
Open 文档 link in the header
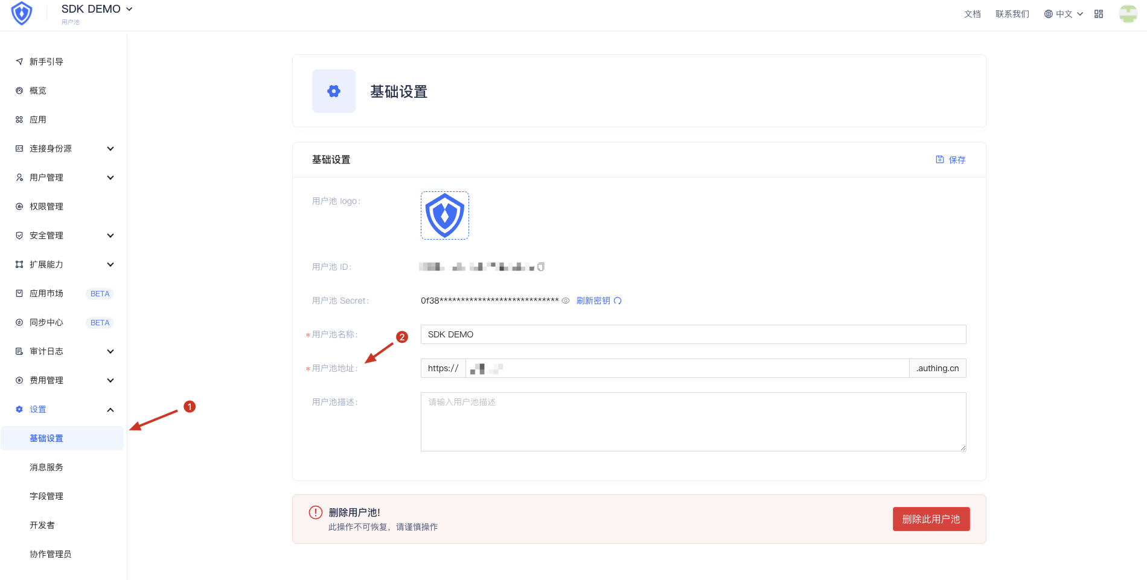click(972, 14)
